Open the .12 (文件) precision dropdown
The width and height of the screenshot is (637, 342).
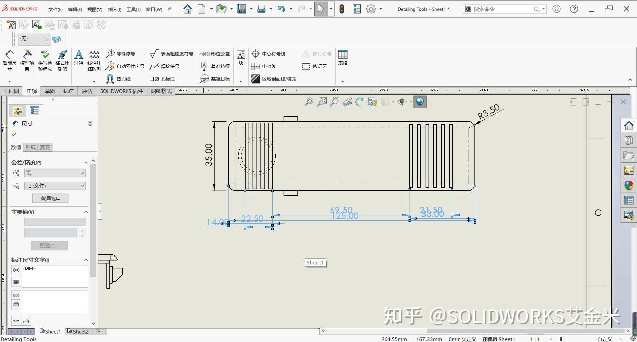point(55,186)
